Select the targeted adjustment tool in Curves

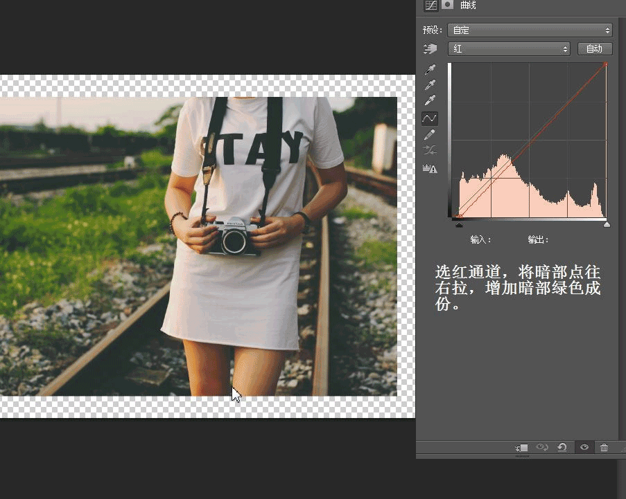(x=430, y=48)
